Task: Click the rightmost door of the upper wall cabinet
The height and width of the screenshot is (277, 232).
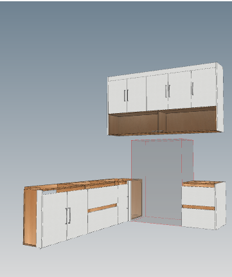Action: coord(204,89)
